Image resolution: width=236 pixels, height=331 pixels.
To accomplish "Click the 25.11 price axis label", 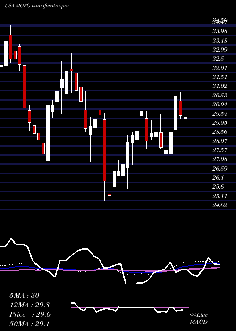I will coord(220,196).
